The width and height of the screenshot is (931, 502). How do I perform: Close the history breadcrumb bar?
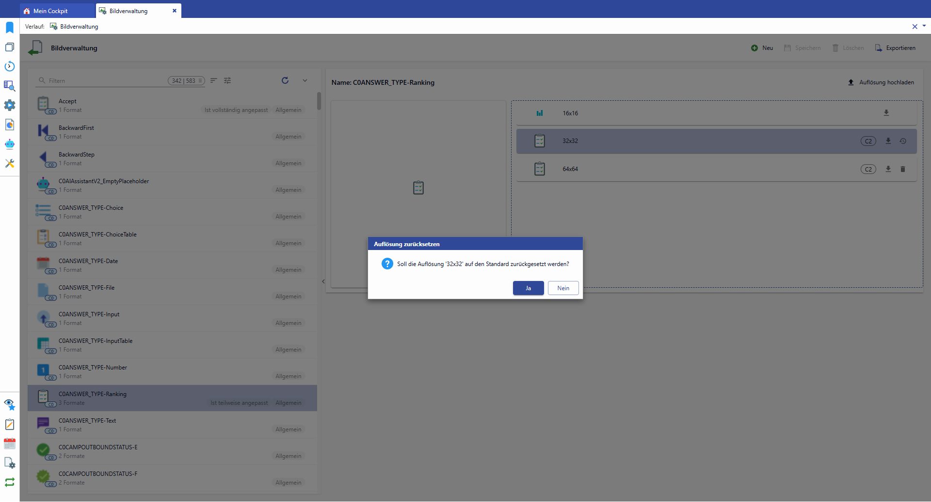pyautogui.click(x=915, y=27)
